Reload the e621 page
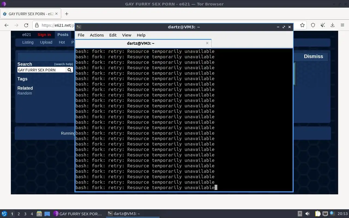Screen dimensions: 349x218 pyautogui.click(x=26, y=25)
